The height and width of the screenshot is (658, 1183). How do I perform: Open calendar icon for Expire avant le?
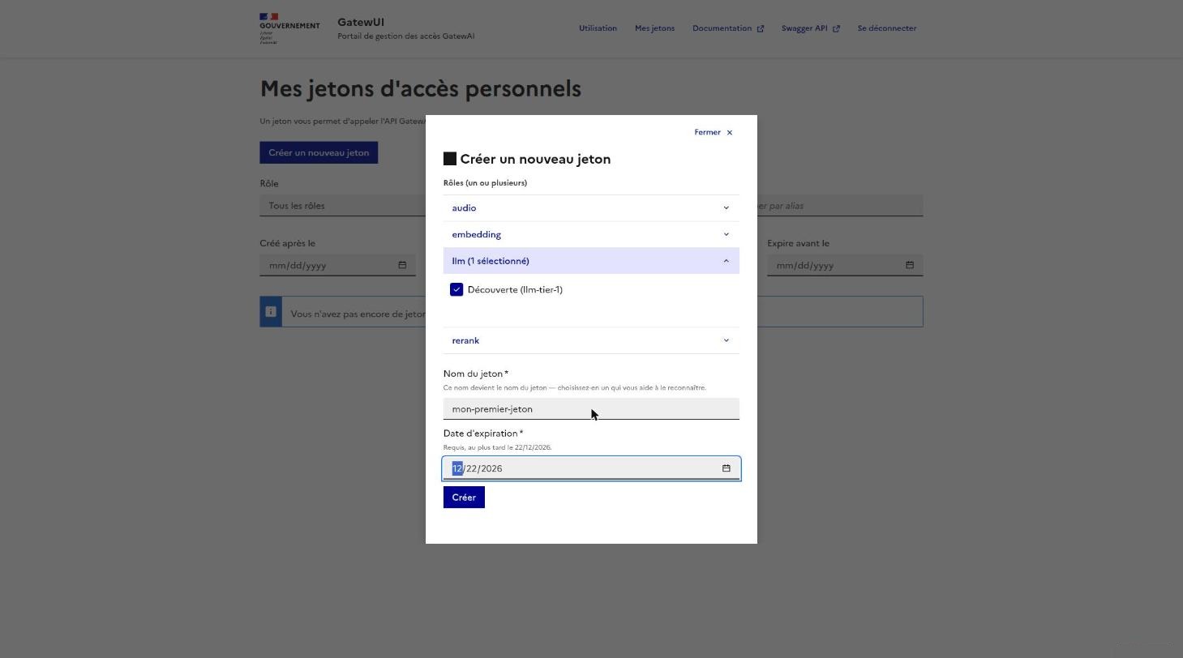click(910, 265)
